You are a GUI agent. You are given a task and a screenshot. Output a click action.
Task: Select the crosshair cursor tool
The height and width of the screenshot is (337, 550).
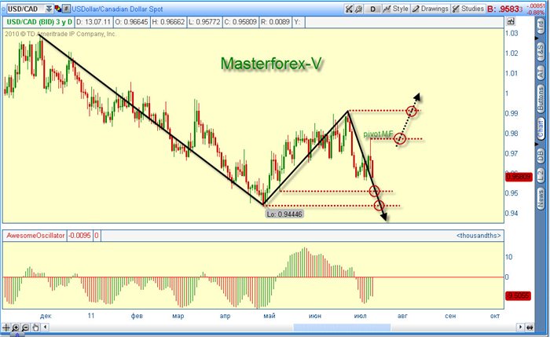[5, 328]
